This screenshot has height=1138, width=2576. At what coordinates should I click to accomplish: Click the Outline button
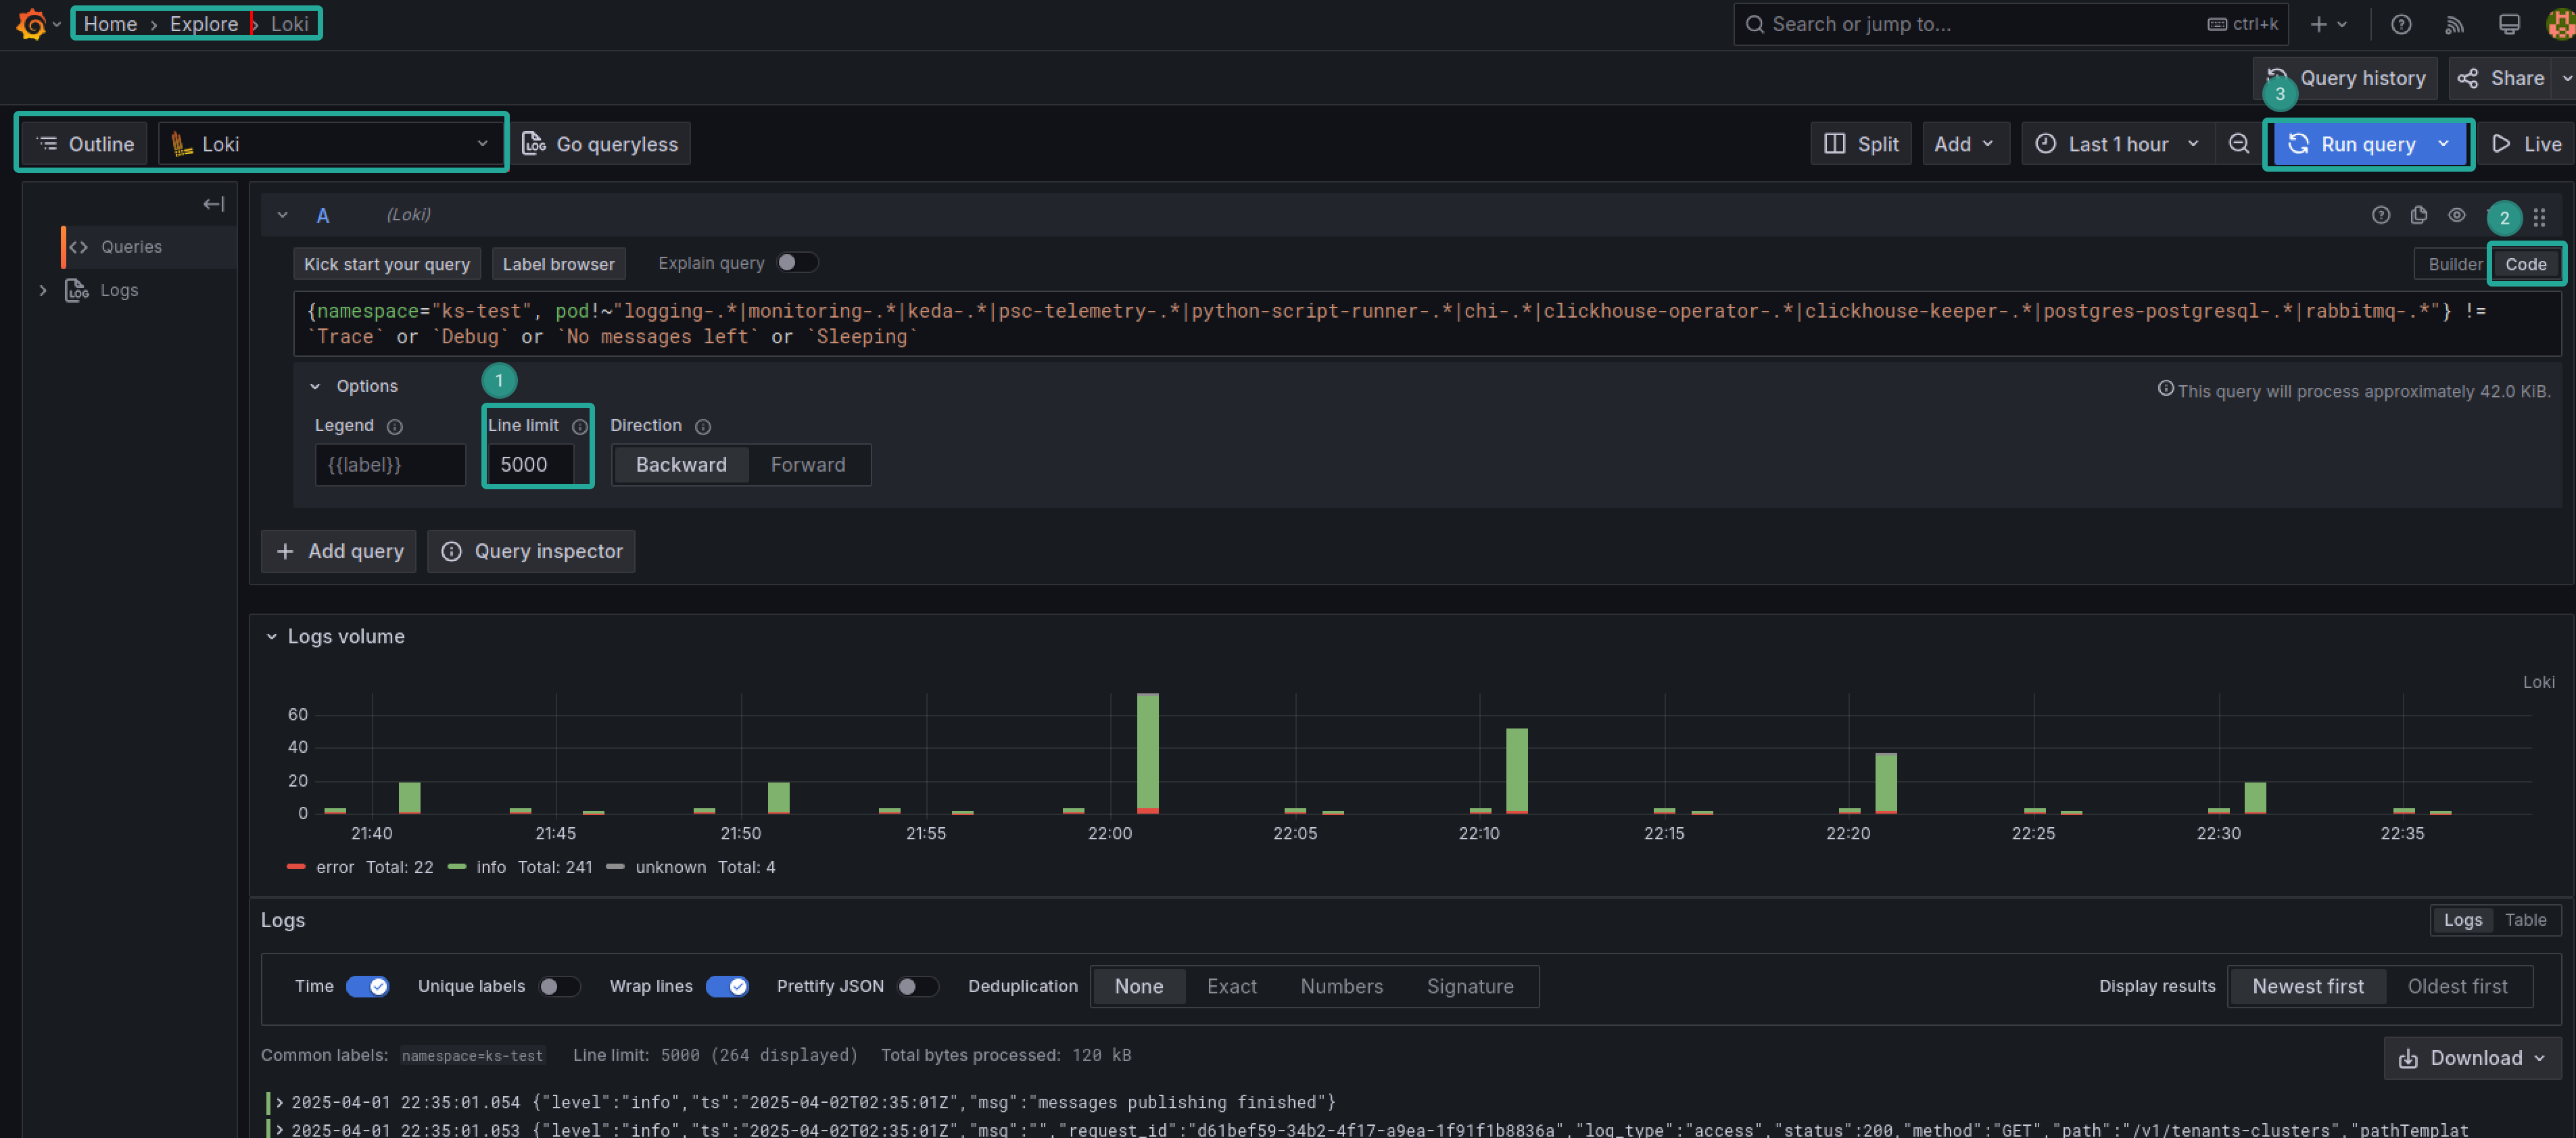pyautogui.click(x=85, y=144)
